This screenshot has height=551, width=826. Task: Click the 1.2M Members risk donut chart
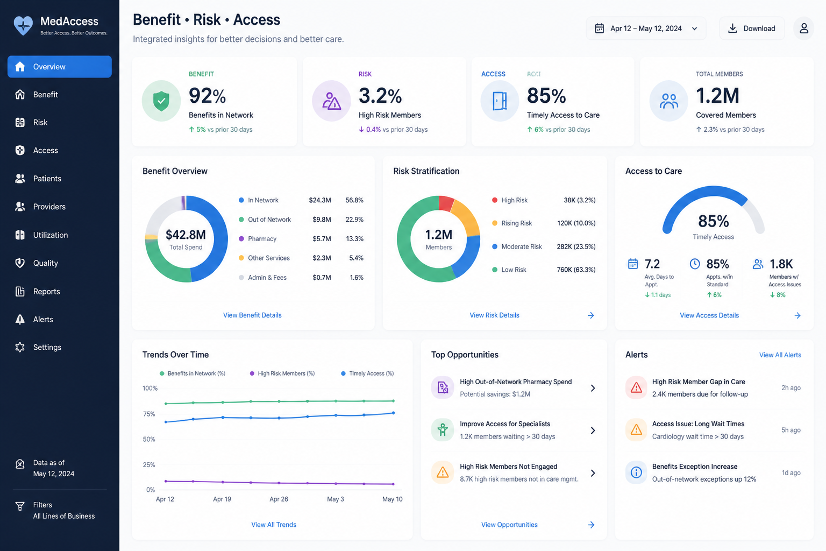[438, 239]
